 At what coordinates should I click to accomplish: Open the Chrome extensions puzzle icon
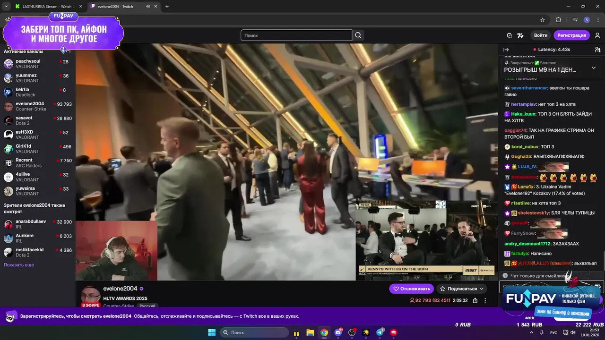558,20
